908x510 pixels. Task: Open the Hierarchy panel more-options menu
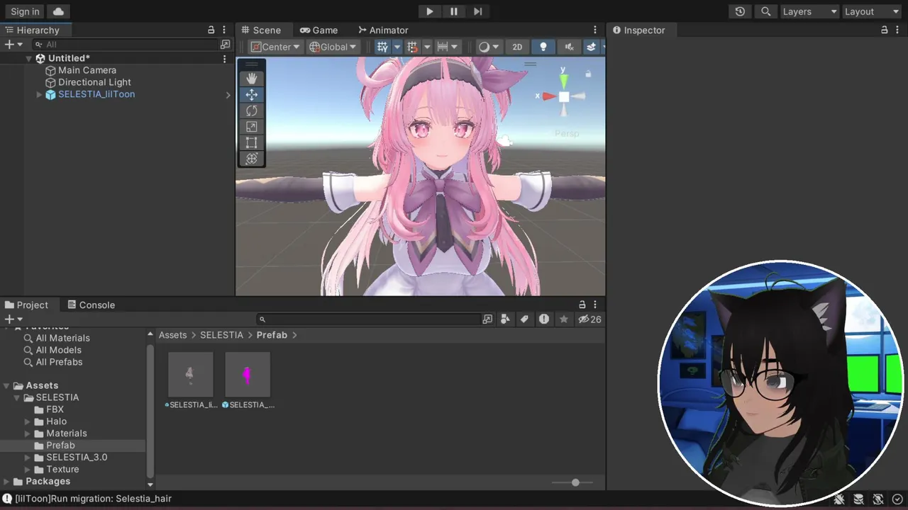[224, 30]
